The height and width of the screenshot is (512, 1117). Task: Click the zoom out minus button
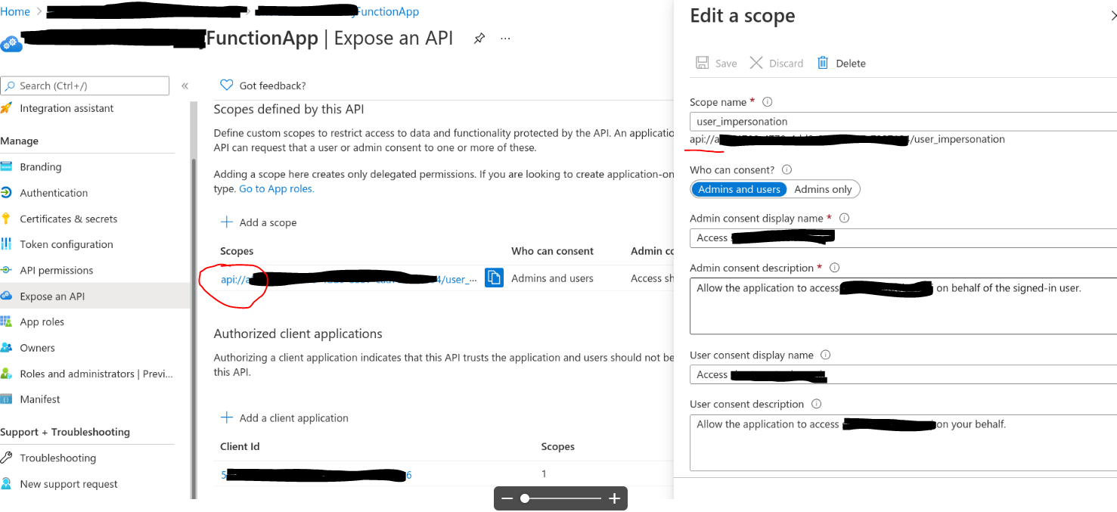click(x=507, y=498)
